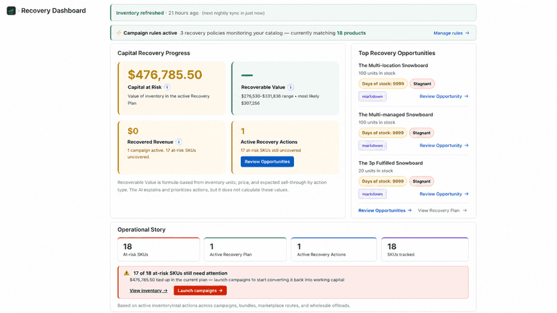Review Opportunity for Multi-managed Snowboard
This screenshot has width=557, height=313.
point(444,145)
